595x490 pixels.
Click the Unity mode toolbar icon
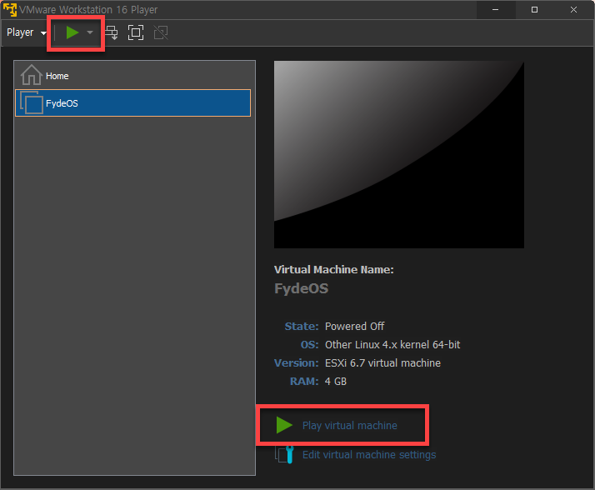click(161, 32)
